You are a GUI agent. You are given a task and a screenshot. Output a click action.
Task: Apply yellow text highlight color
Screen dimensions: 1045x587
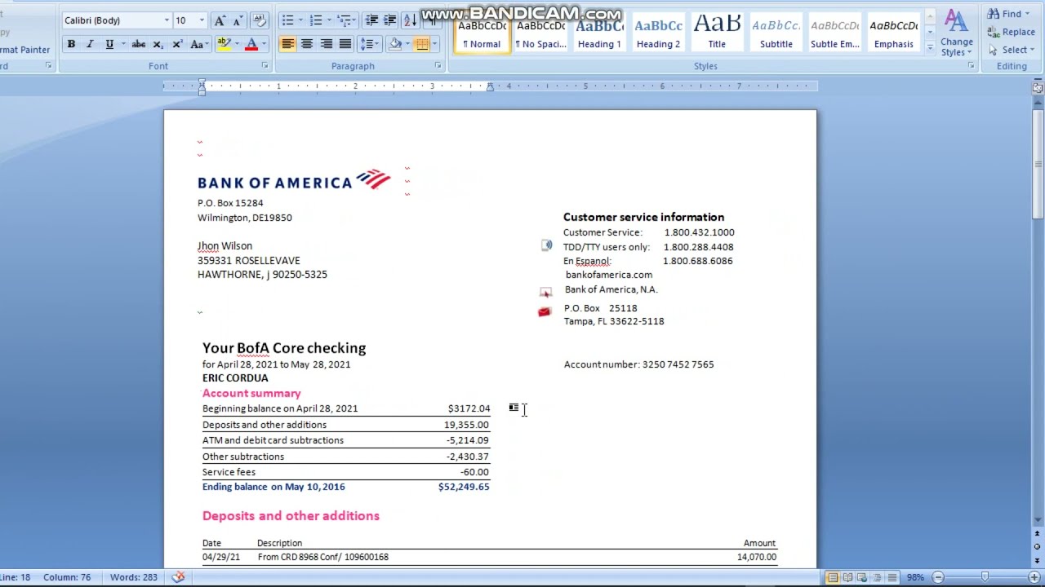224,44
